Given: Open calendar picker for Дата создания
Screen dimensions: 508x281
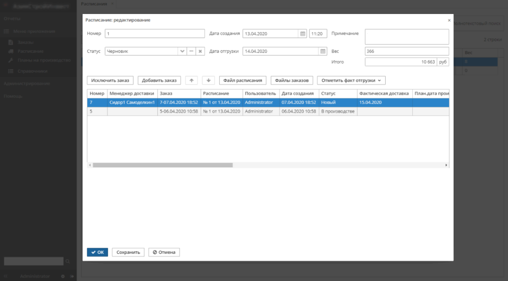Looking at the screenshot, I should pyautogui.click(x=302, y=34).
